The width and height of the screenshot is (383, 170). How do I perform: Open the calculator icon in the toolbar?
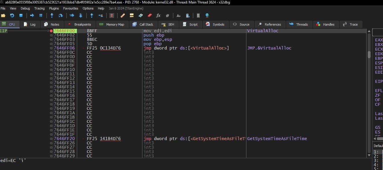(x=198, y=16)
